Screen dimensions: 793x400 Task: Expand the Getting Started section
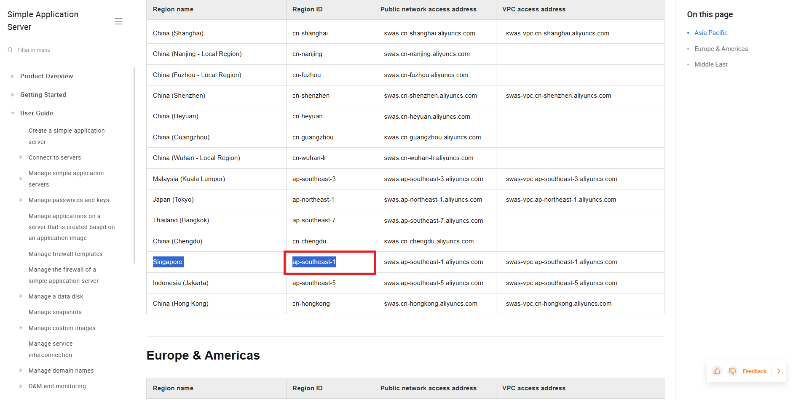(x=13, y=95)
